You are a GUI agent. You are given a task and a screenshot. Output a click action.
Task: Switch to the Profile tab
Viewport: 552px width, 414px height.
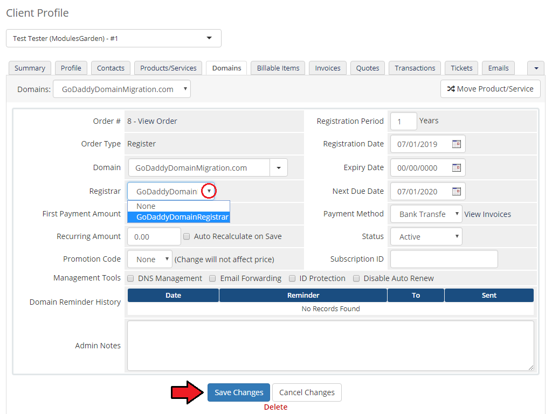(71, 68)
